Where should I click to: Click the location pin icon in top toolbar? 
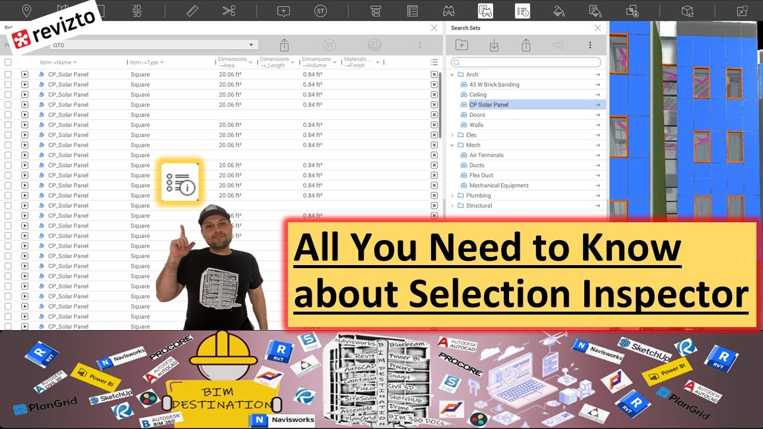coord(26,11)
